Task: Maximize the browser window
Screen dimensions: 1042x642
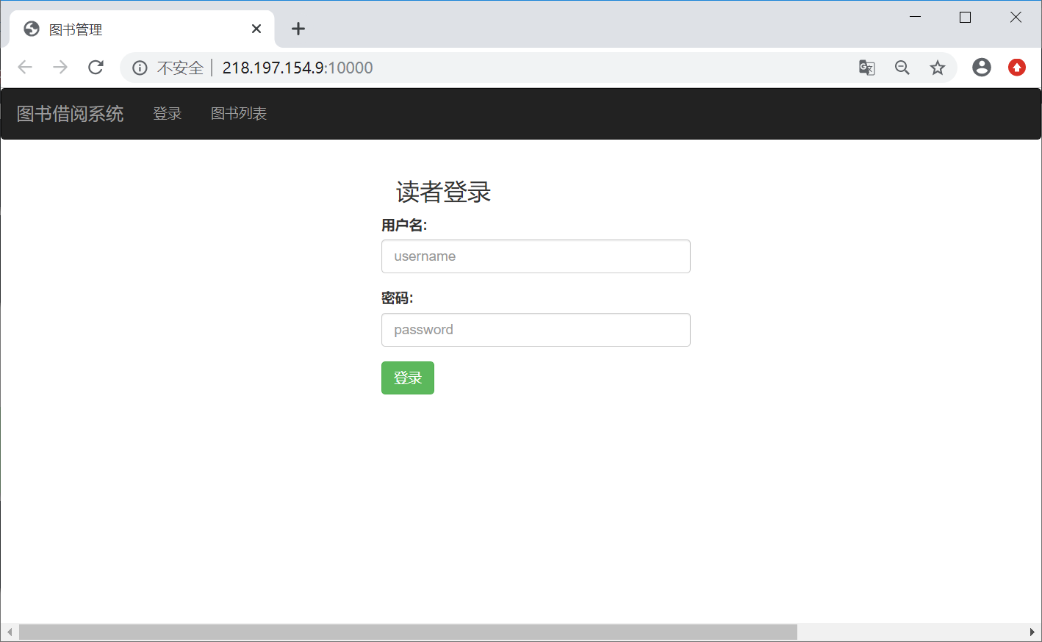Action: pos(966,17)
